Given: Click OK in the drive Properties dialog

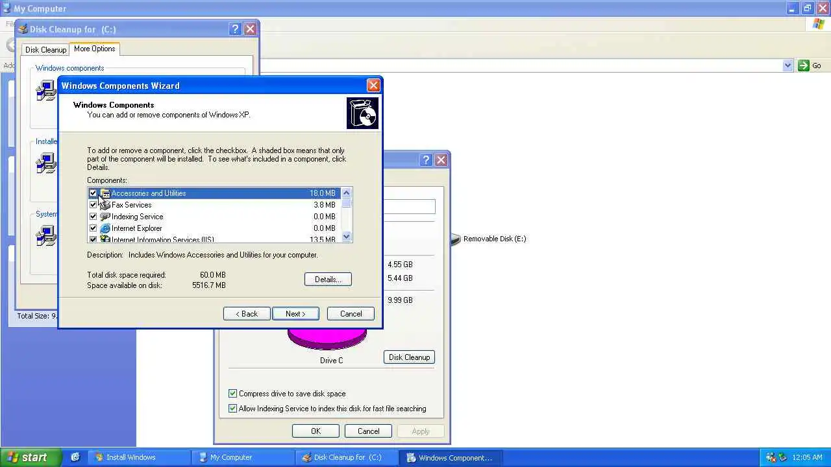Looking at the screenshot, I should point(316,431).
